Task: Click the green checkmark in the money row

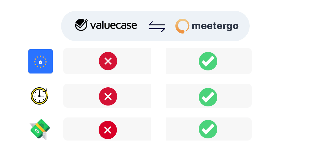Action: (208, 129)
